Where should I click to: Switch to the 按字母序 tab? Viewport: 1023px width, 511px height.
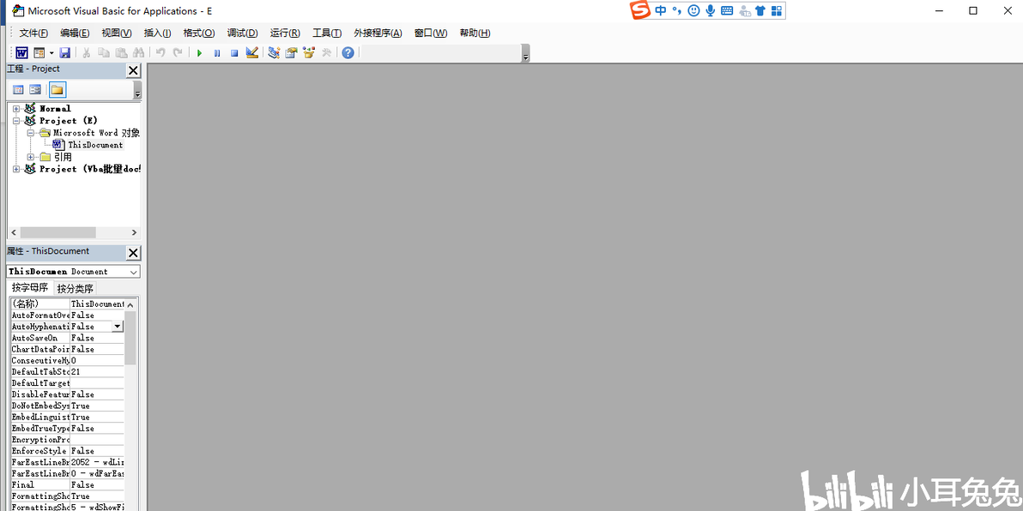coord(30,287)
